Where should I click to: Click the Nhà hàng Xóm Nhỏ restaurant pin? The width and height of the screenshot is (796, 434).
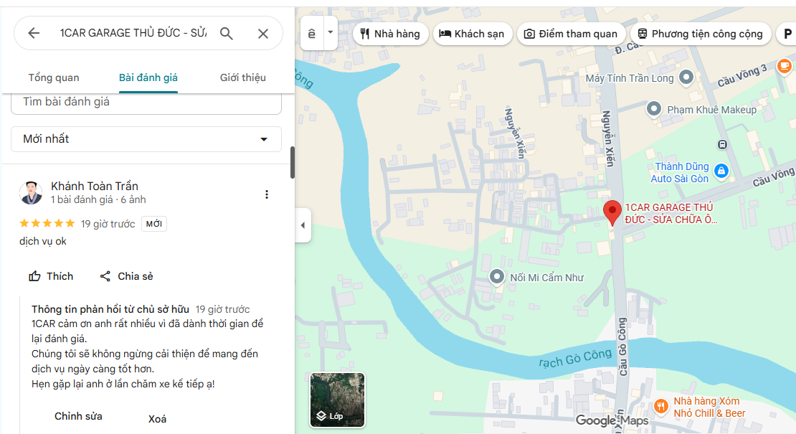tap(660, 406)
